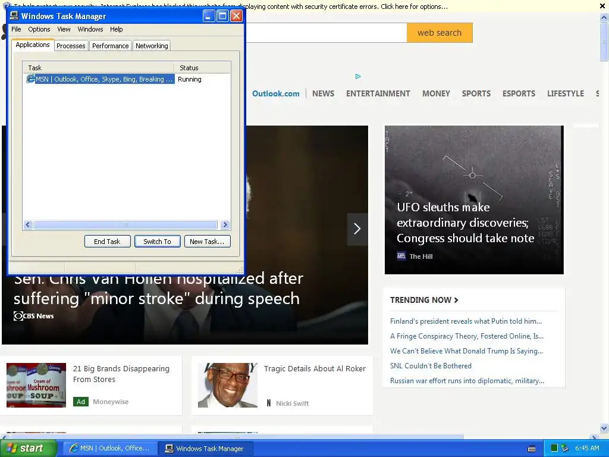Viewport: 609px width, 457px height.
Task: Click the browser page scroll up arrow
Action: [604, 17]
